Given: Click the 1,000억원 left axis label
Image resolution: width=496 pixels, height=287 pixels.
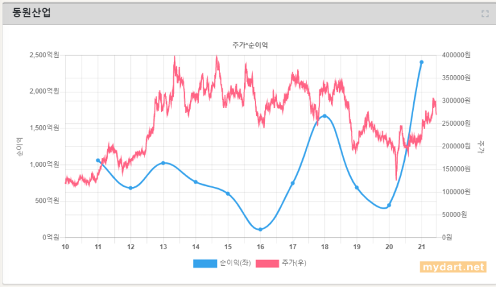Looking at the screenshot, I should pos(44,164).
